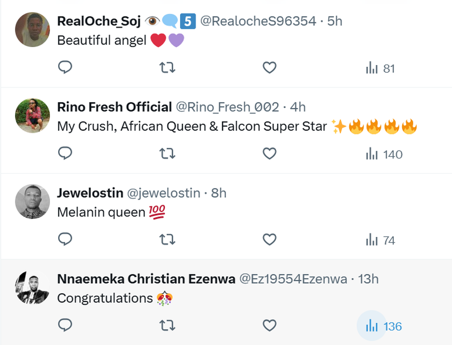Like the 'Congratulations' tweet

tap(269, 325)
